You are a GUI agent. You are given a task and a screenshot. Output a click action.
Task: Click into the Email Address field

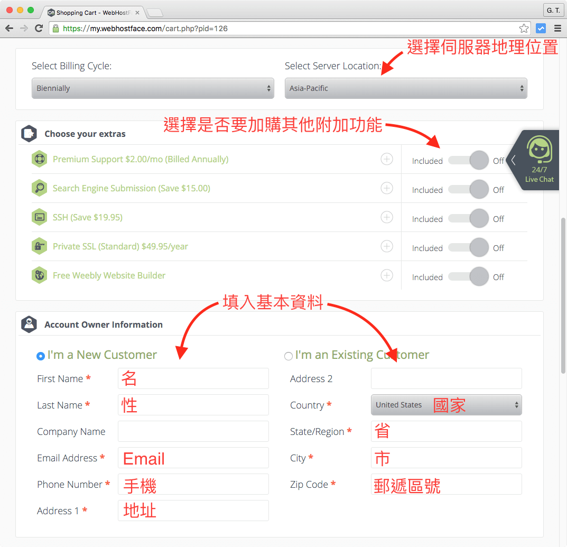tap(193, 458)
